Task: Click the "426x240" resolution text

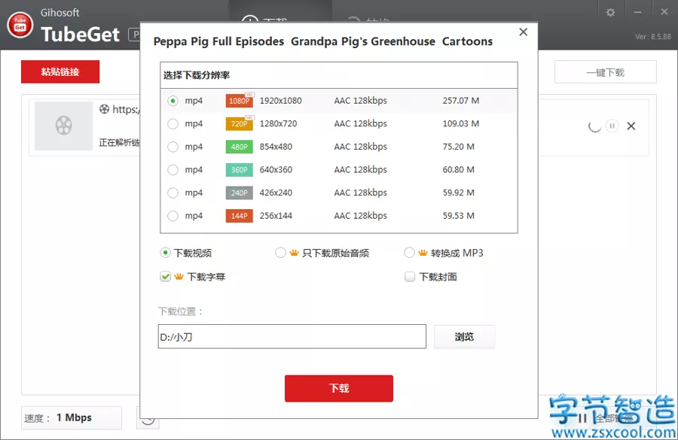Action: tap(276, 193)
